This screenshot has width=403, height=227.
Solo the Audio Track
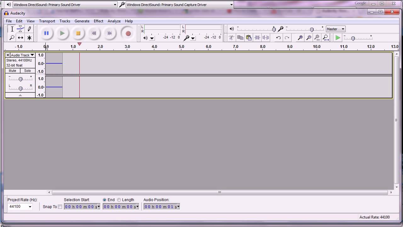(x=28, y=71)
